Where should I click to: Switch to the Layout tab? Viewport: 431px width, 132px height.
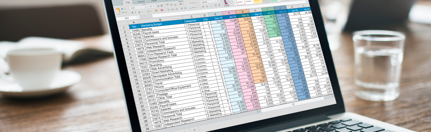point(141,1)
